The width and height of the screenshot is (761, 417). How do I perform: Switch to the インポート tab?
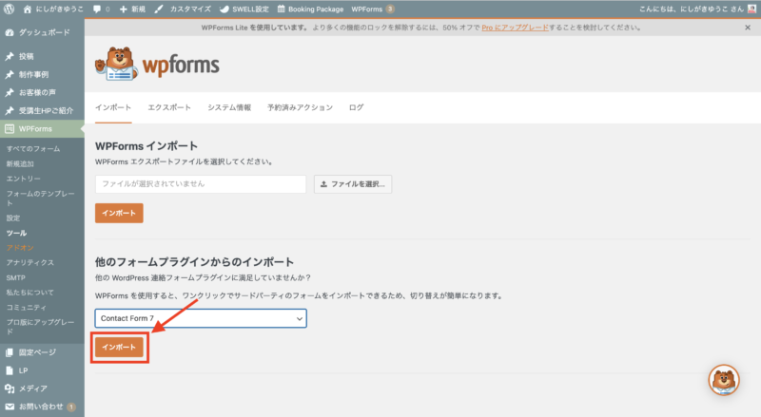pyautogui.click(x=113, y=107)
